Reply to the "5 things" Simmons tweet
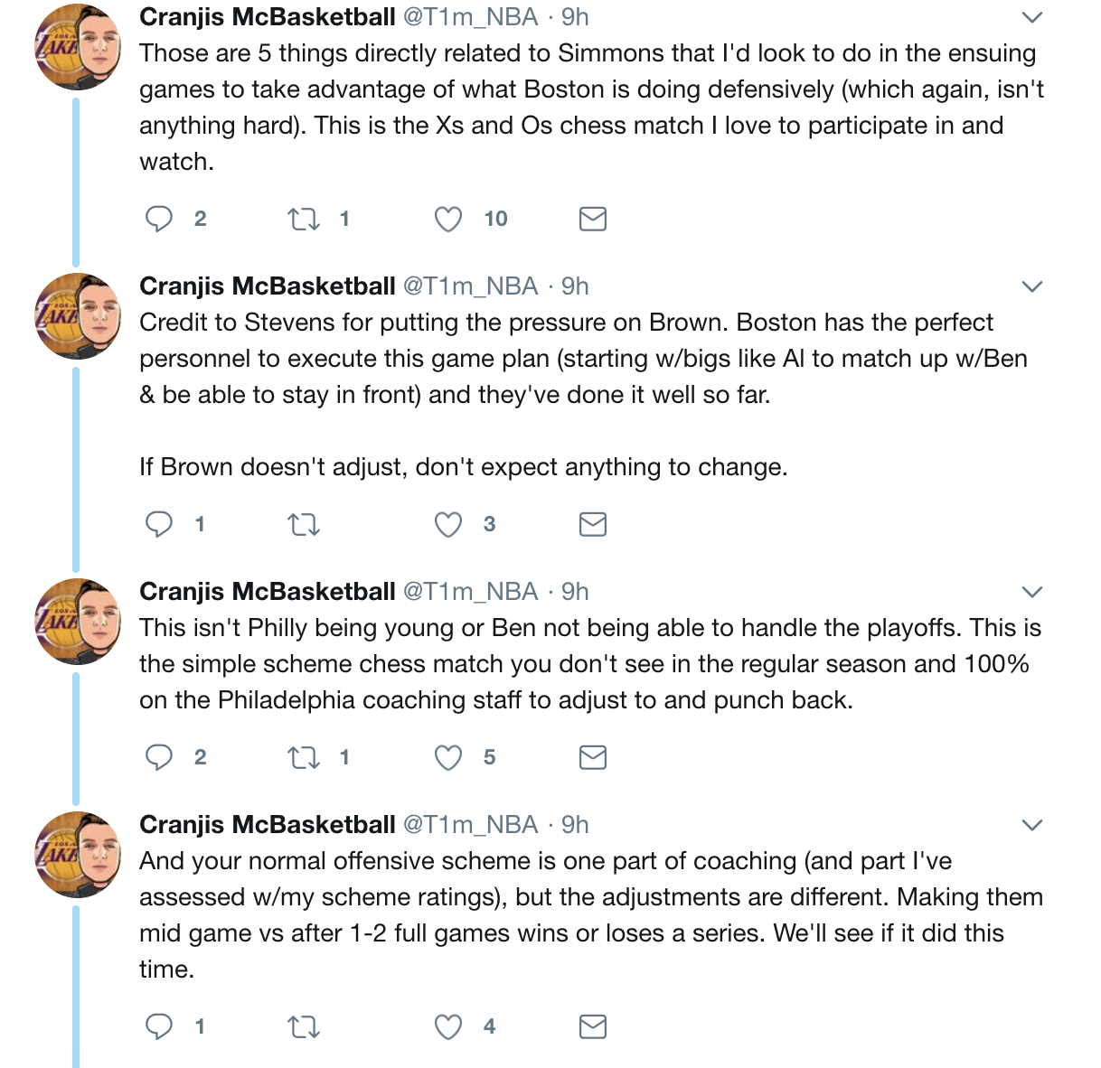The height and width of the screenshot is (1068, 1101). (159, 219)
